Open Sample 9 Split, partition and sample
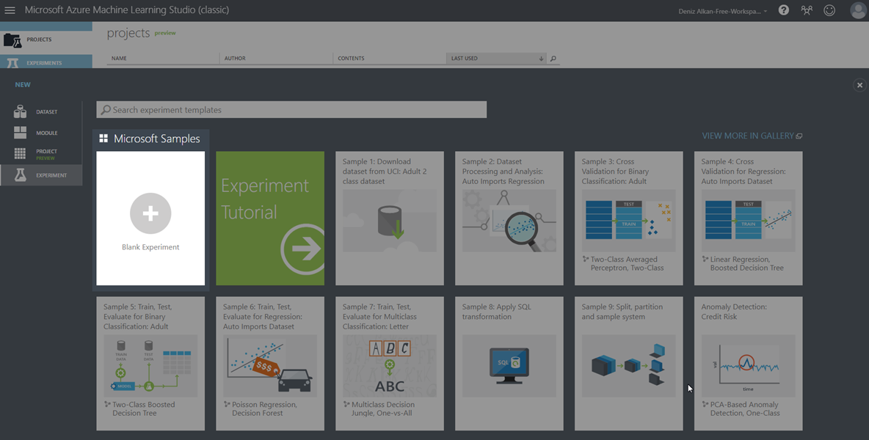This screenshot has width=869, height=440. coord(629,363)
